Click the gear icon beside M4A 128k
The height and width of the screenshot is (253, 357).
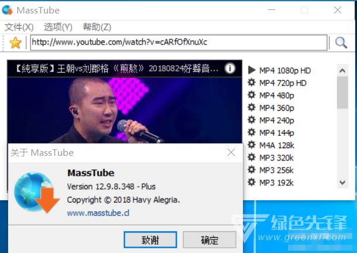(252, 145)
